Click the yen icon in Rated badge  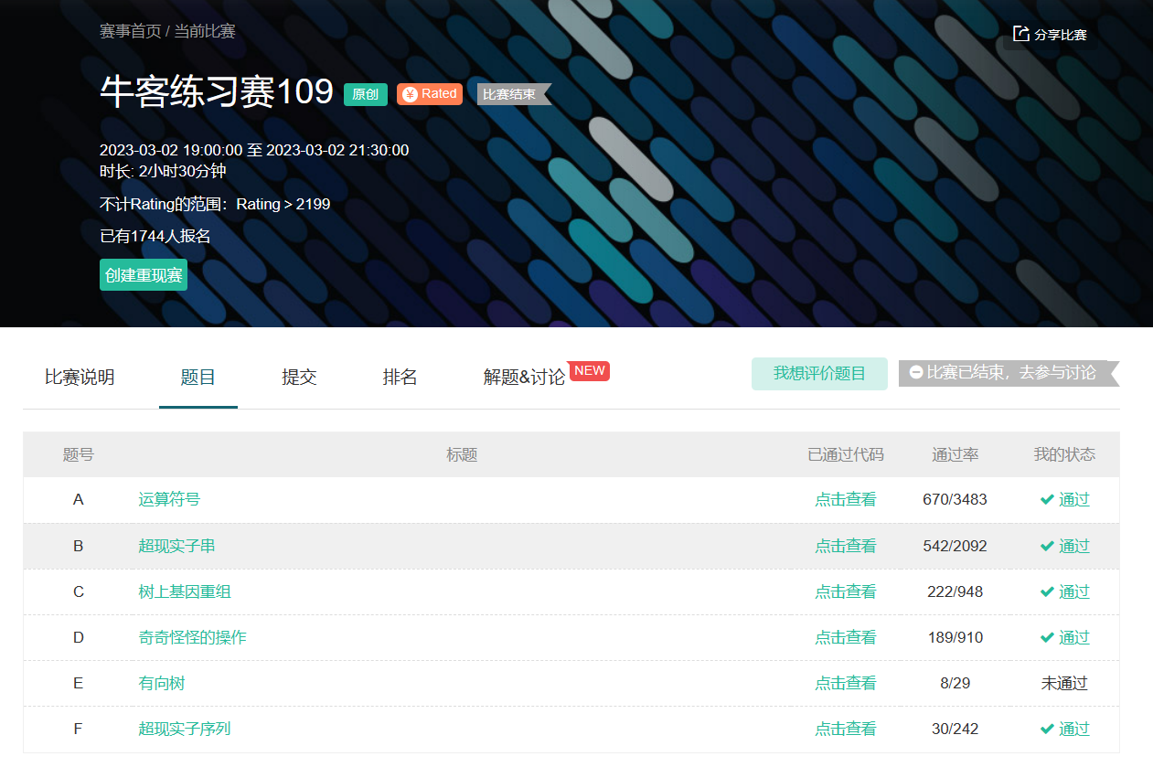point(411,94)
